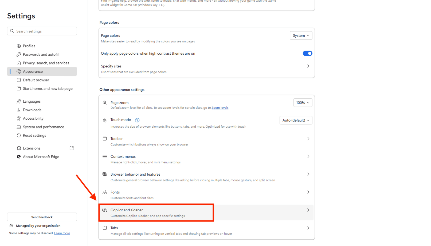This screenshot has height=246, width=431.
Task: Select the Fonts AA icon
Action: (x=105, y=192)
